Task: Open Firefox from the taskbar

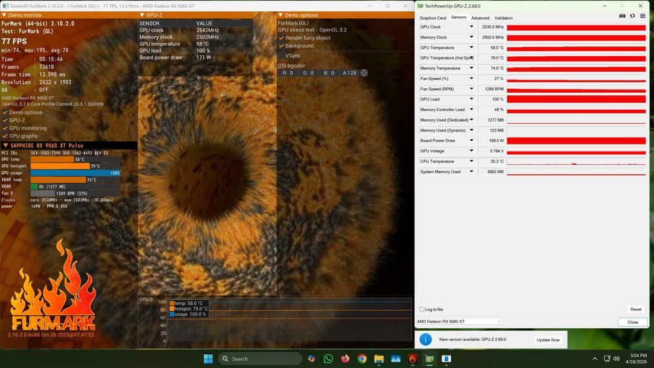Action: tap(345, 358)
